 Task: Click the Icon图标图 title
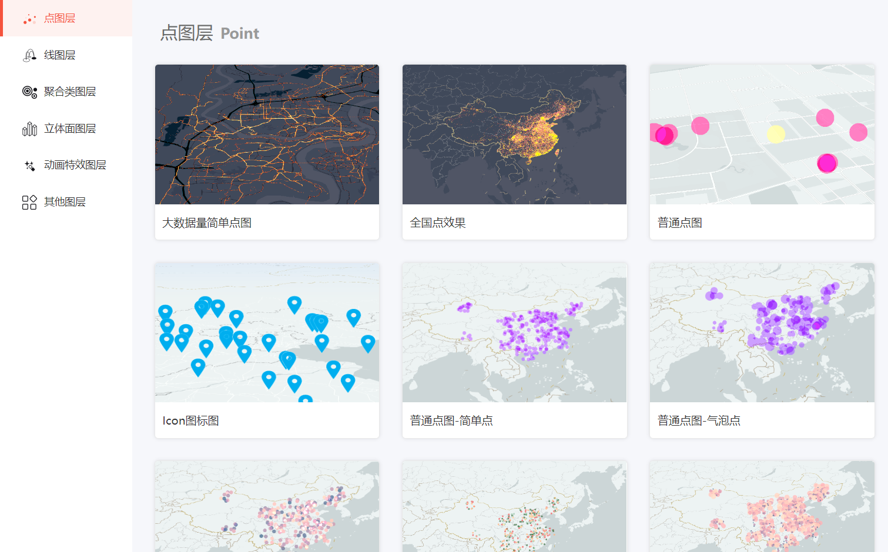pyautogui.click(x=191, y=420)
